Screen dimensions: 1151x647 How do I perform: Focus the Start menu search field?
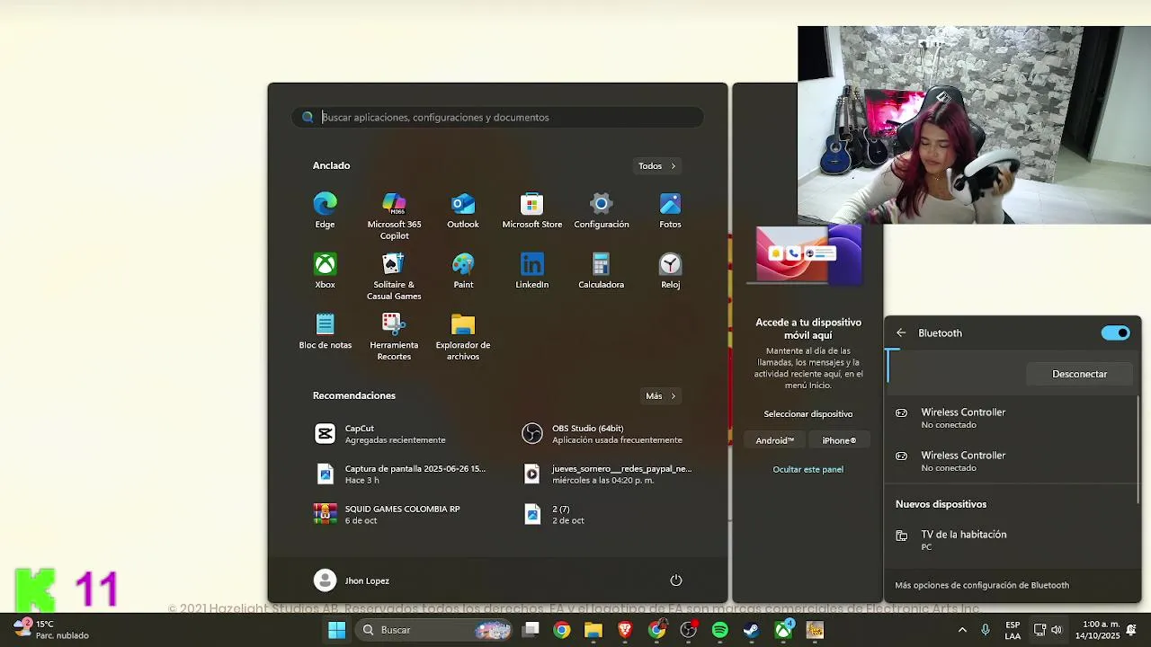point(497,117)
